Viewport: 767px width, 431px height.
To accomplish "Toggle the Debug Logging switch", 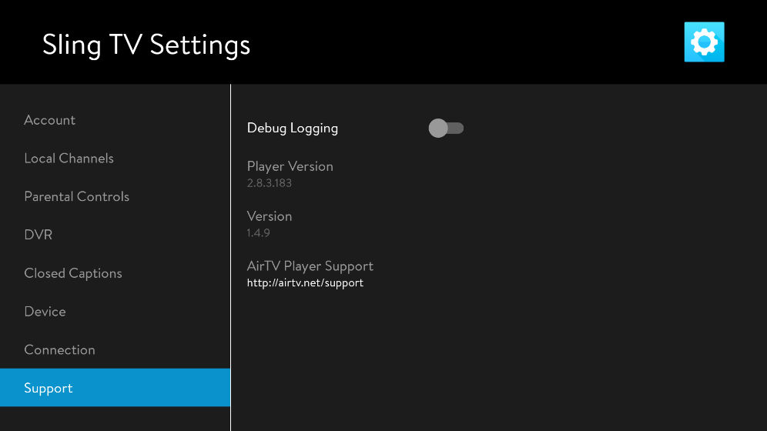I will [x=446, y=129].
